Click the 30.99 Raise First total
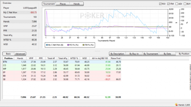Image resolution: width=191 pixels, height=107 pixels. [118, 97]
